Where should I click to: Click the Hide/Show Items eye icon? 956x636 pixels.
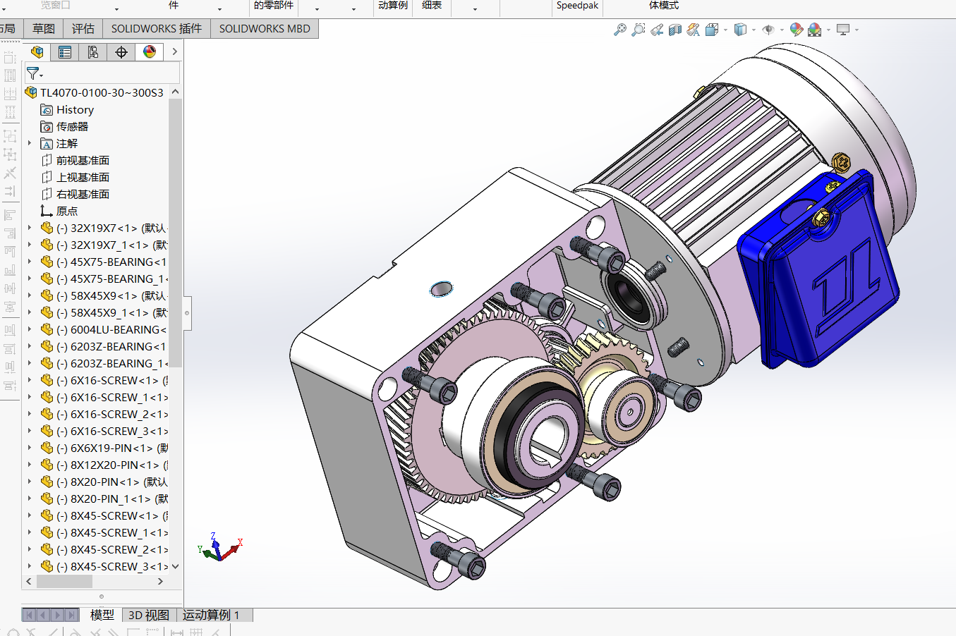(768, 30)
